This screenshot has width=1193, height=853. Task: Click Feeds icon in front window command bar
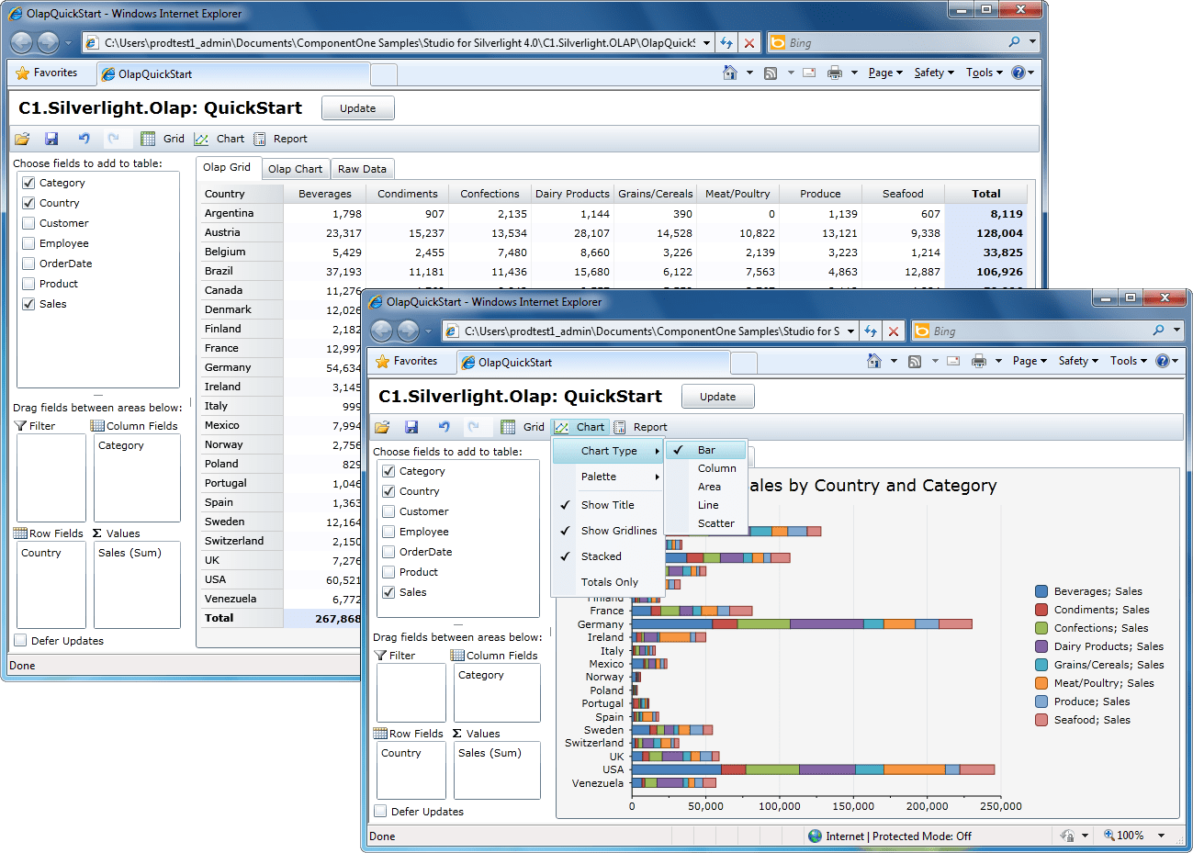(915, 361)
